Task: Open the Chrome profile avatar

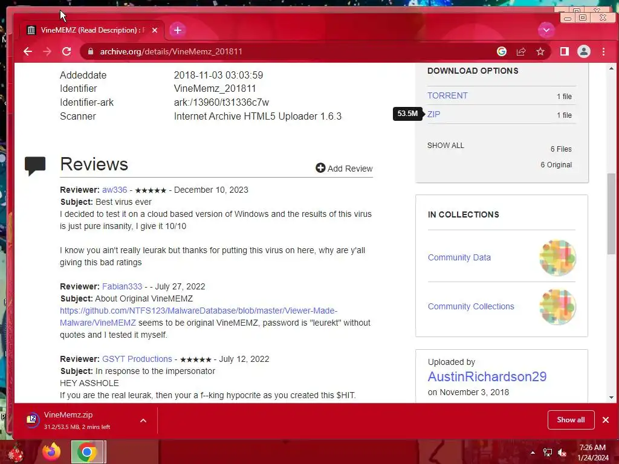Action: [x=583, y=51]
